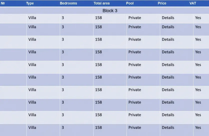Click the Price column header
The height and width of the screenshot is (136, 209).
(162, 3)
